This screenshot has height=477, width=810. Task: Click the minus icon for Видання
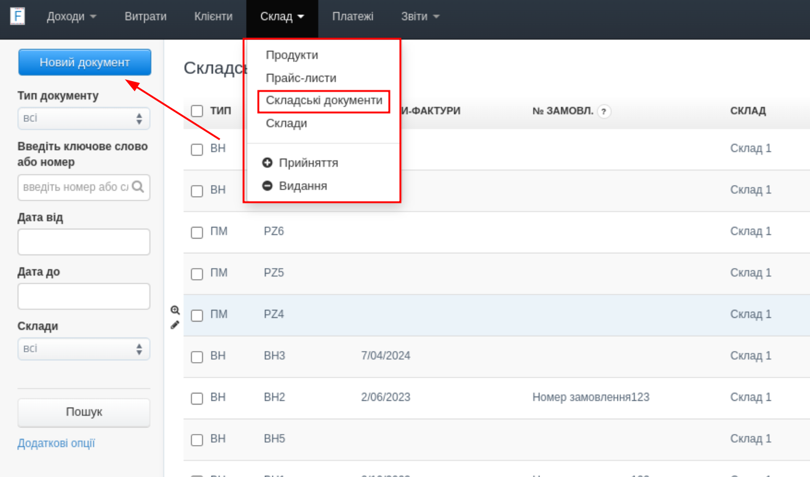267,186
